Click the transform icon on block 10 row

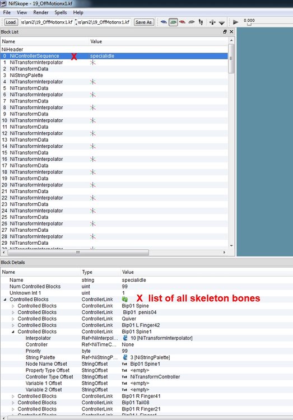pos(93,120)
